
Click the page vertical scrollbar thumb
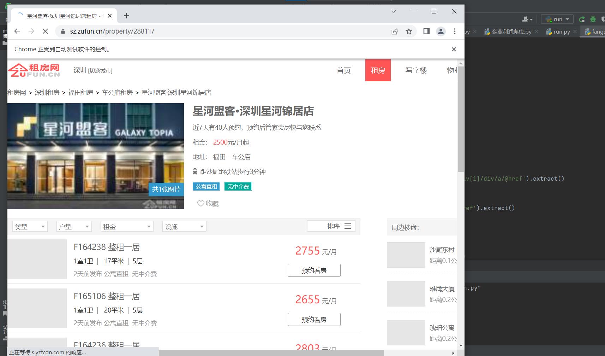coord(461,118)
